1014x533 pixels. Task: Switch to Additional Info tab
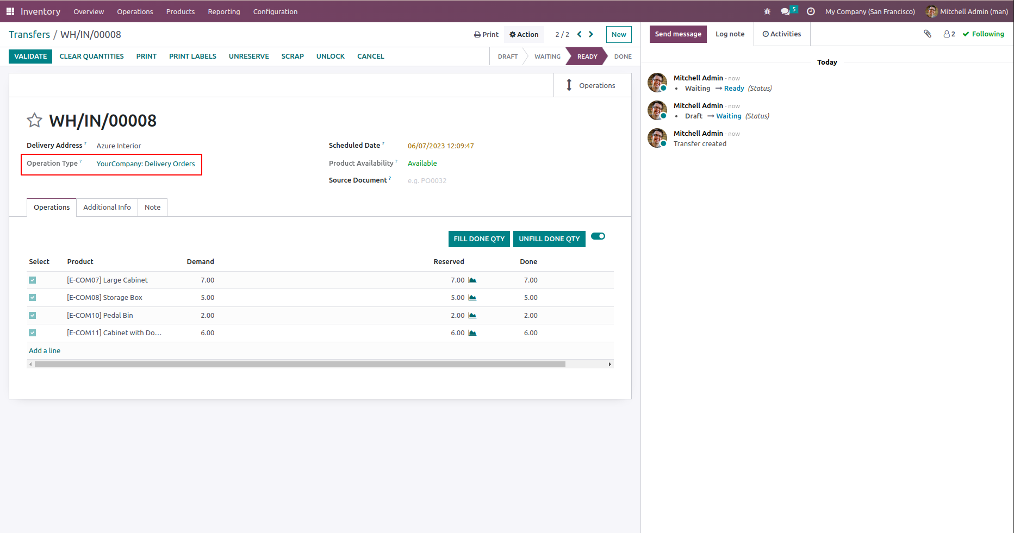point(107,208)
